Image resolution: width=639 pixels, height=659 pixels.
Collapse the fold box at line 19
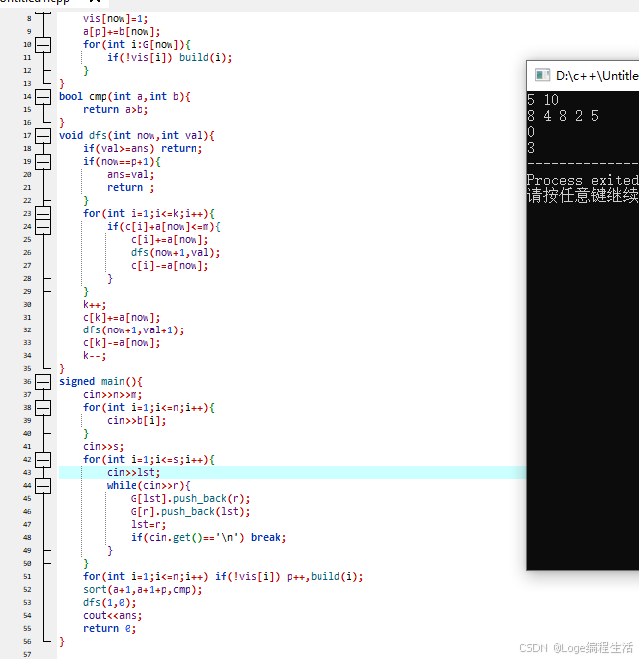(43, 162)
